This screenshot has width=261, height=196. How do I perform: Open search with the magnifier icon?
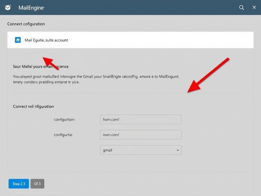(x=241, y=8)
